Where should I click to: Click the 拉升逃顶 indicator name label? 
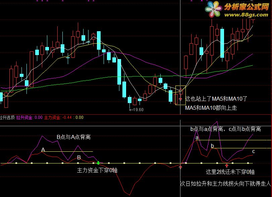(x=7, y=117)
